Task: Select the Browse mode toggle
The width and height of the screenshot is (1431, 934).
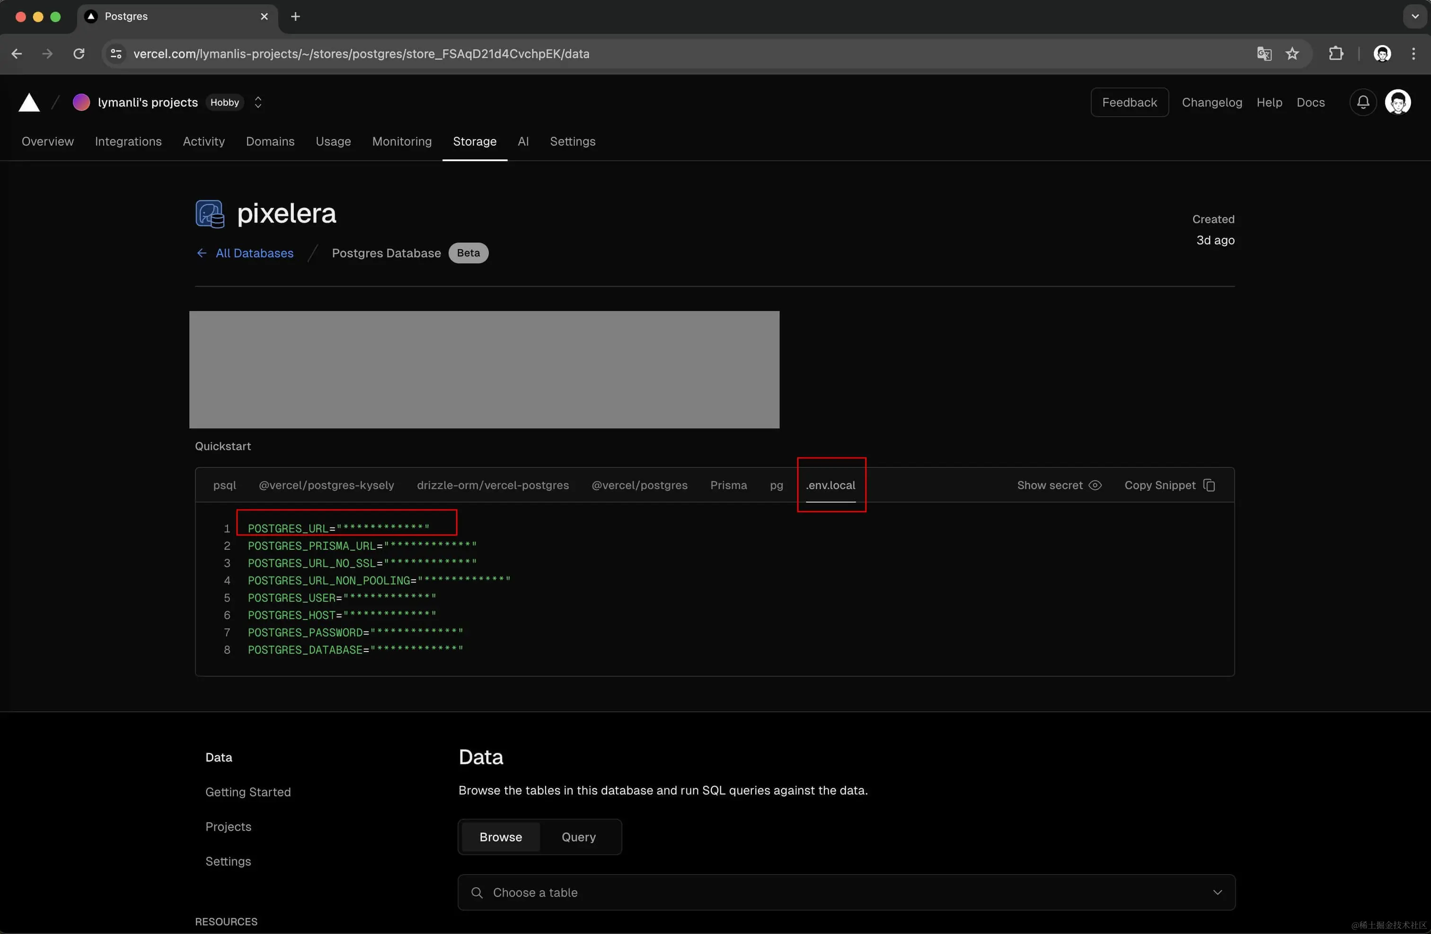Action: (500, 837)
